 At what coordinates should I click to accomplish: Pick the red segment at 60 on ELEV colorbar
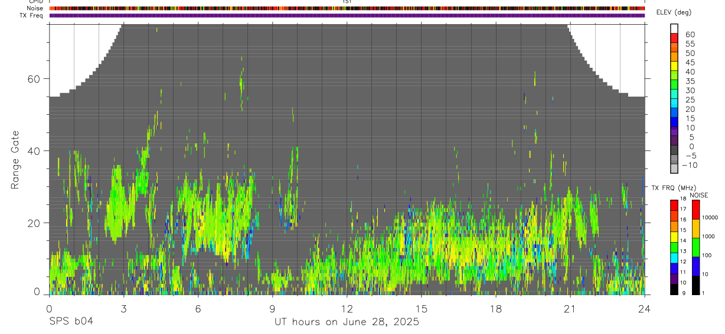point(674,38)
